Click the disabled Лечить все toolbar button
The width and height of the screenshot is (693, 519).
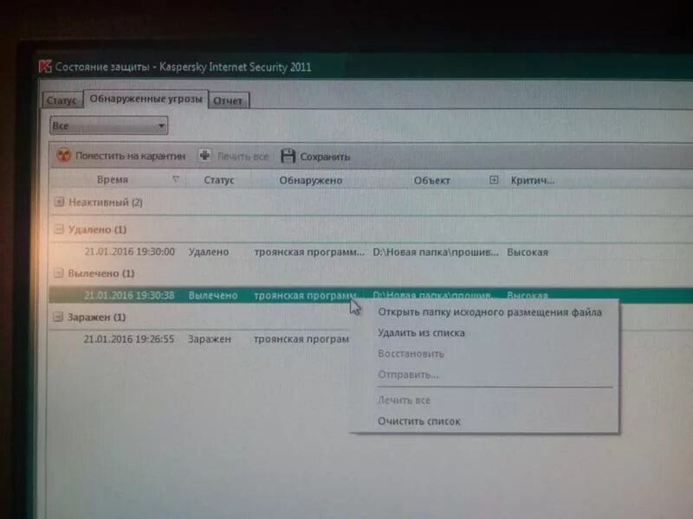234,157
